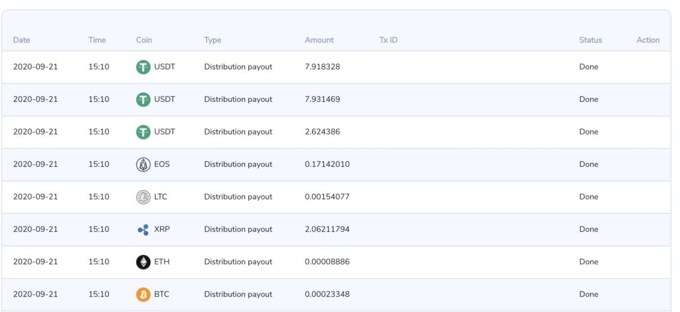This screenshot has width=680, height=312.
Task: Click Distribution payout text in the XRP row
Action: tap(238, 229)
